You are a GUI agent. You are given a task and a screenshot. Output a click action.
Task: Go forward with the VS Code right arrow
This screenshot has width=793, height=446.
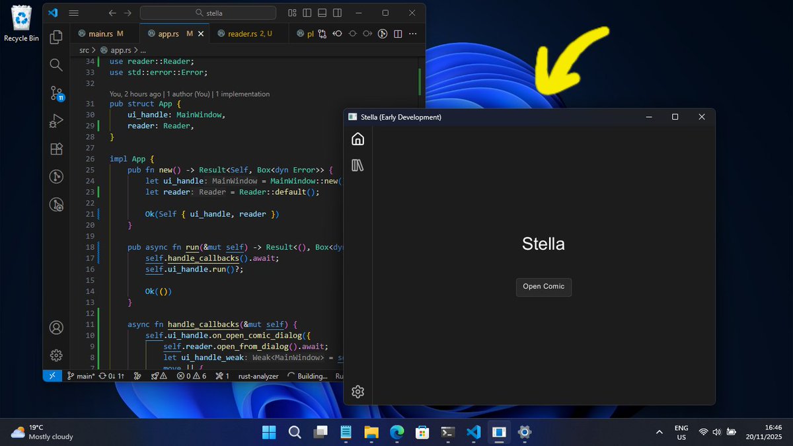[x=128, y=13]
